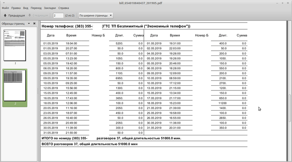The height and width of the screenshot is (162, 292).
Task: Open the zoom dropdown По ширине страницы
Action: point(96,15)
